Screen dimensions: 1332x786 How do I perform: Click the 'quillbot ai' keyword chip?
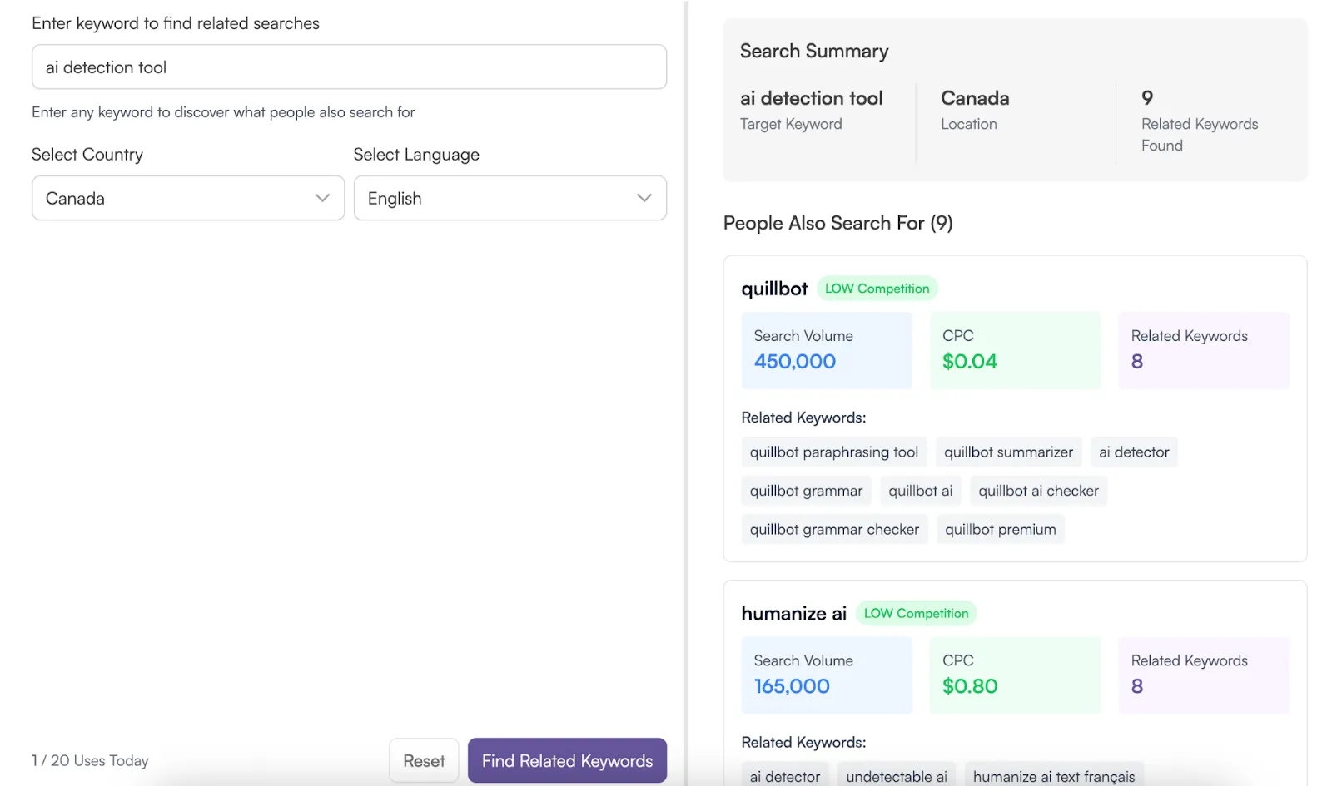pos(921,491)
